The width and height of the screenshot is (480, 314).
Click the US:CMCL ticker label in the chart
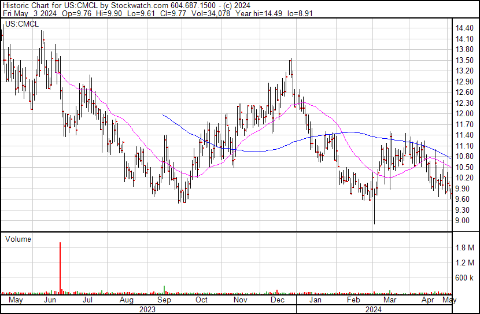22,24
